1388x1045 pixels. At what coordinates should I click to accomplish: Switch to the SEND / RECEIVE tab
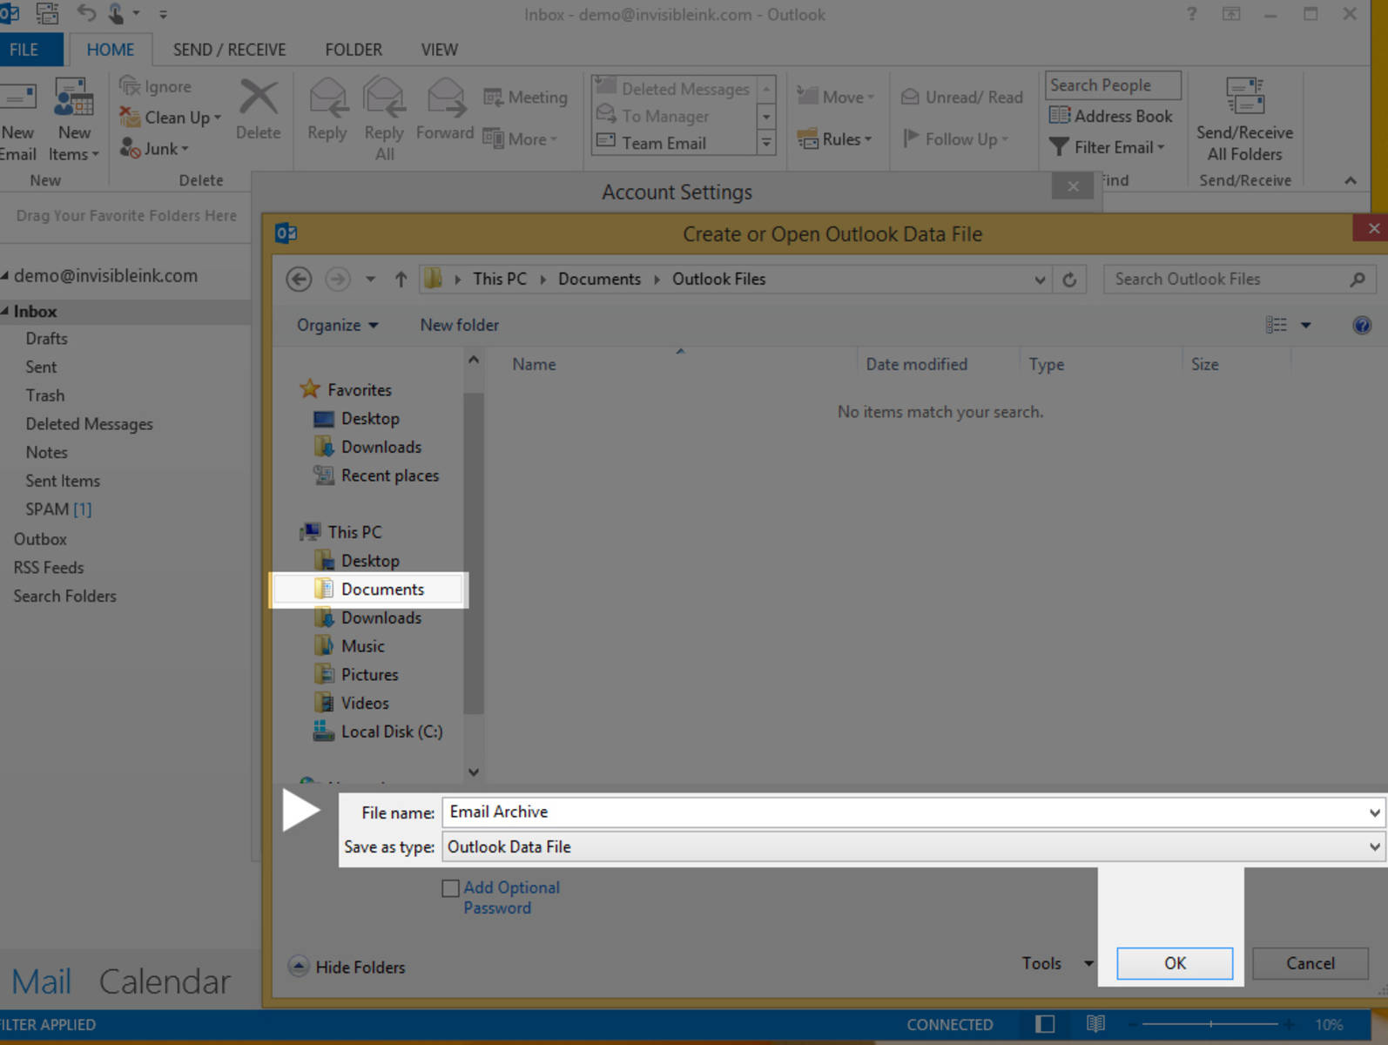click(x=229, y=50)
